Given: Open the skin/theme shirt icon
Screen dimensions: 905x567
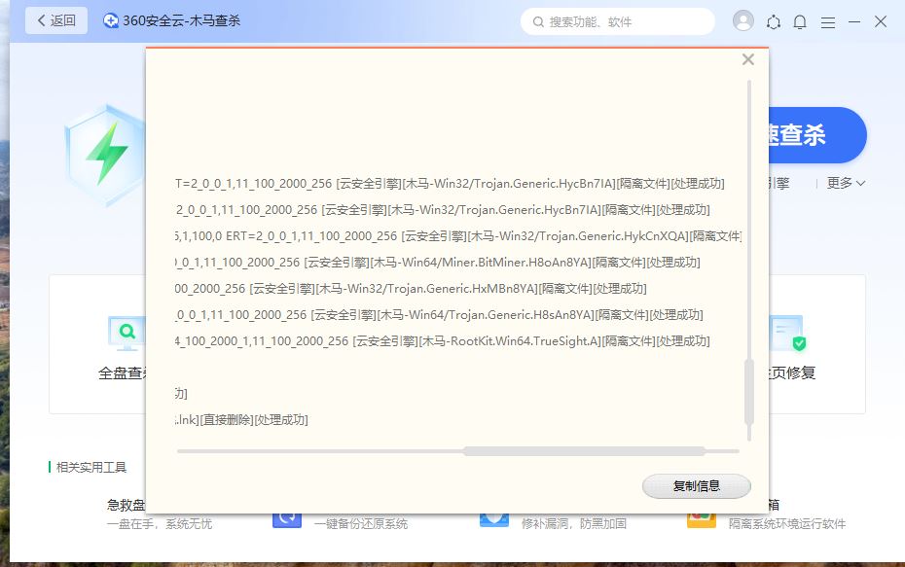Looking at the screenshot, I should click(x=774, y=22).
